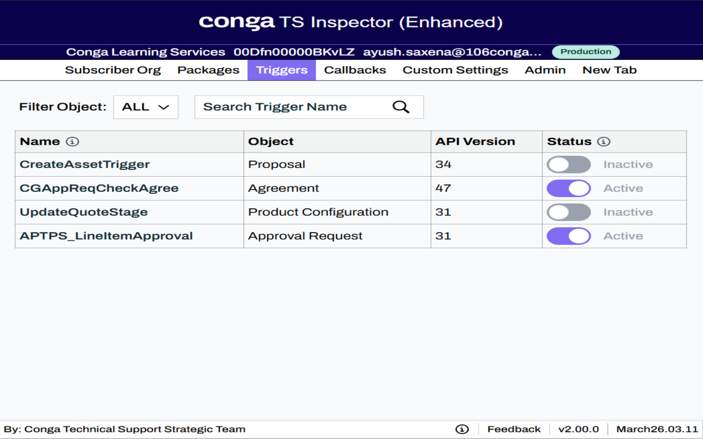Turn off the APTPS_LineItemApproval trigger toggle

tap(568, 236)
